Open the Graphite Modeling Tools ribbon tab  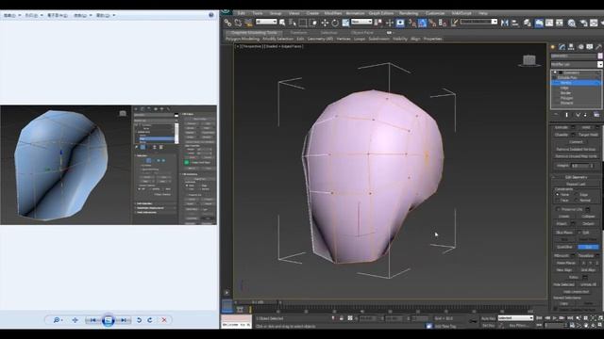tap(254, 33)
